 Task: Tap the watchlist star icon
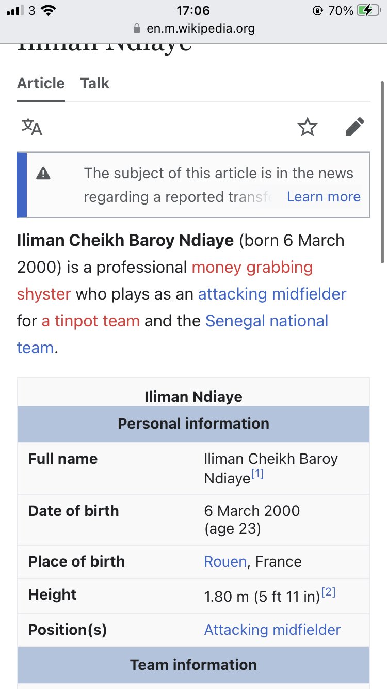pos(308,127)
